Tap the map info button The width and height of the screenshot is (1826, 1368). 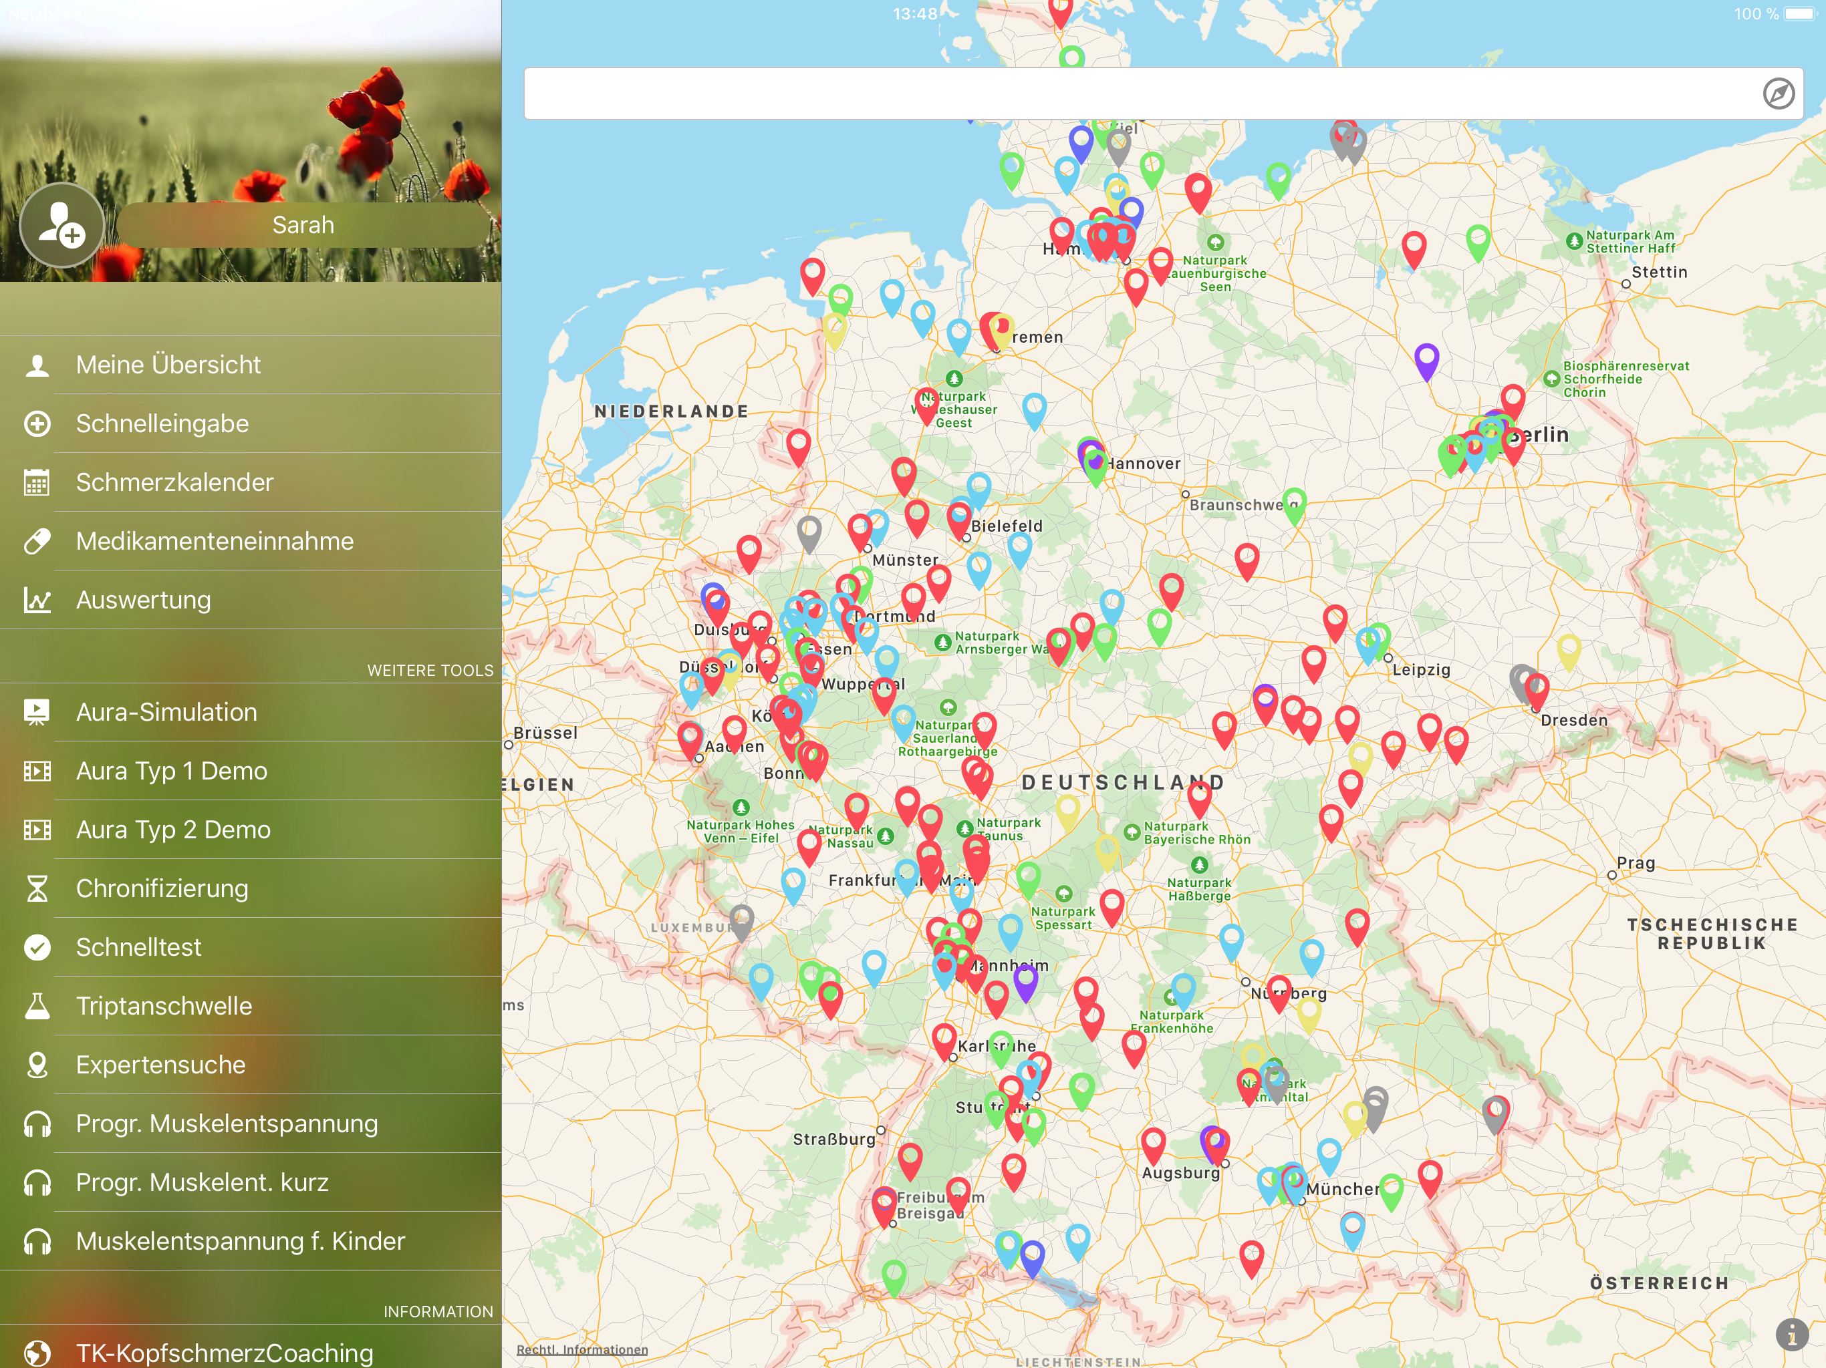tap(1791, 1334)
